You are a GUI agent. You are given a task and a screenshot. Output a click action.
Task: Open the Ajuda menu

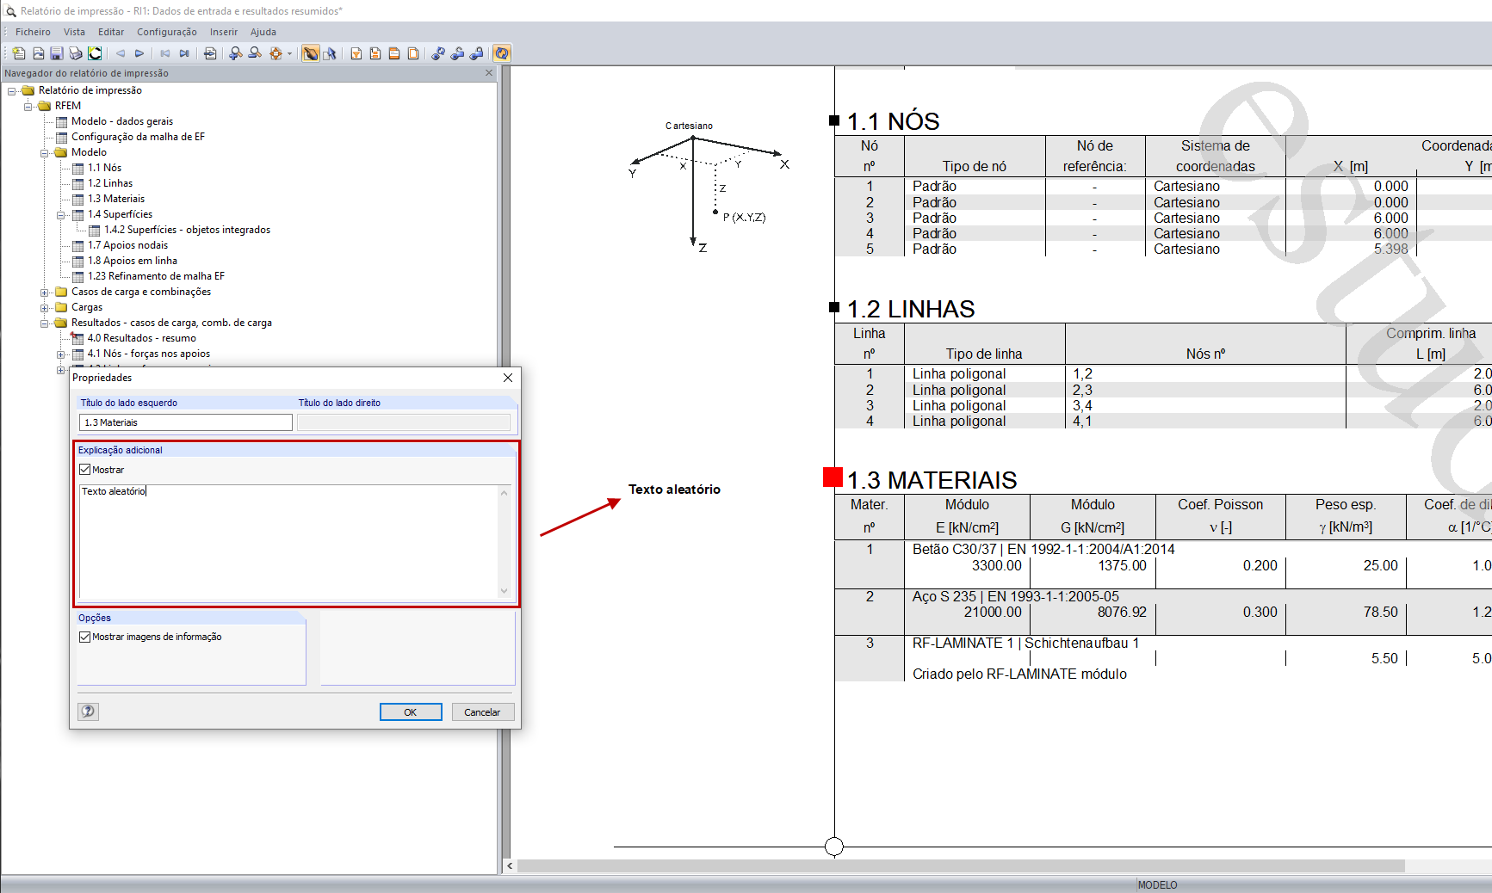point(263,32)
